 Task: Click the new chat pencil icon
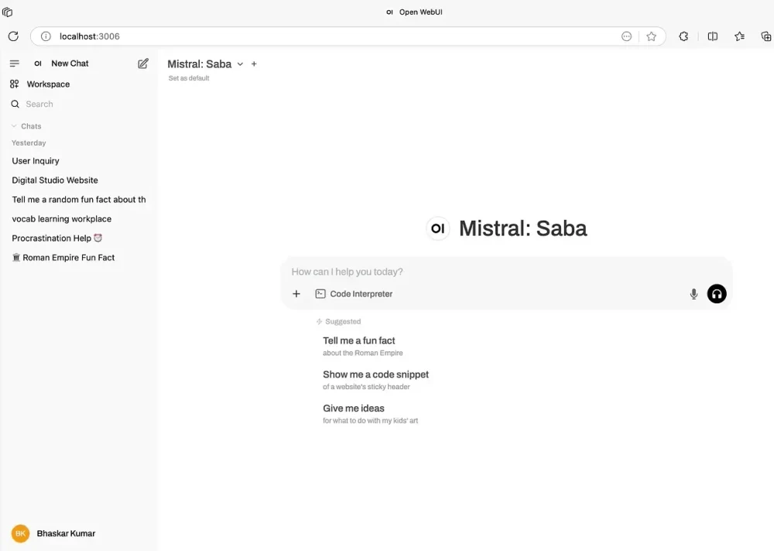(x=143, y=63)
